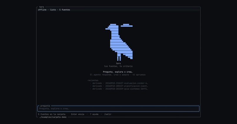
Task: Click the ../examples/carpeta-demo path label
Action: point(53,117)
